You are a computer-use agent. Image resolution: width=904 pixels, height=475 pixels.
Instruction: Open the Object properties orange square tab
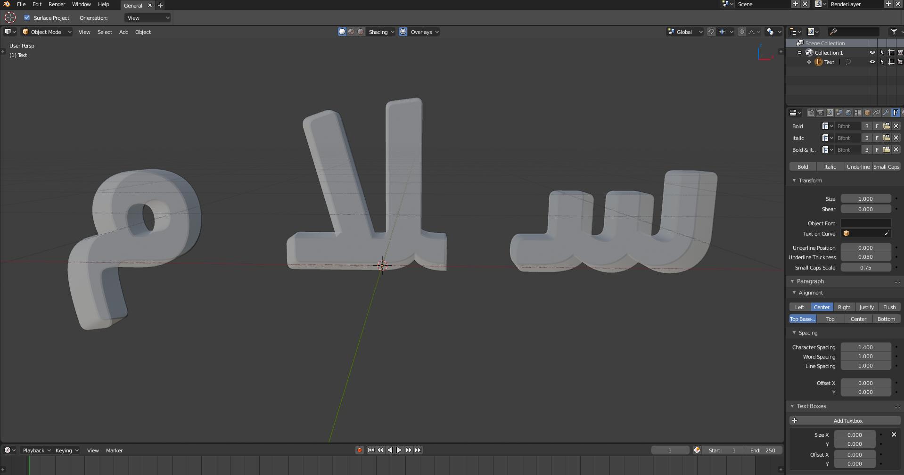(x=867, y=113)
